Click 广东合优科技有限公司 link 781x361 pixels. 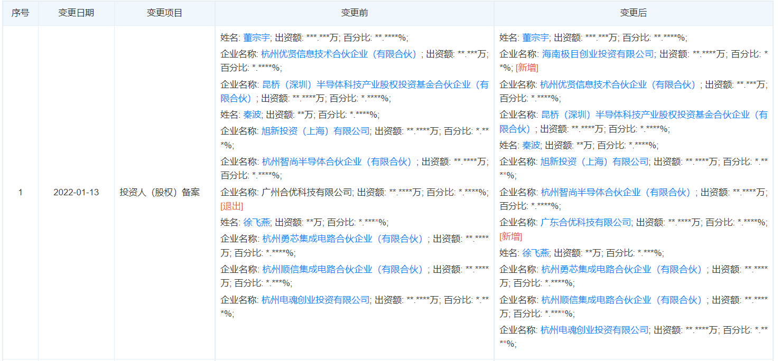pos(585,223)
